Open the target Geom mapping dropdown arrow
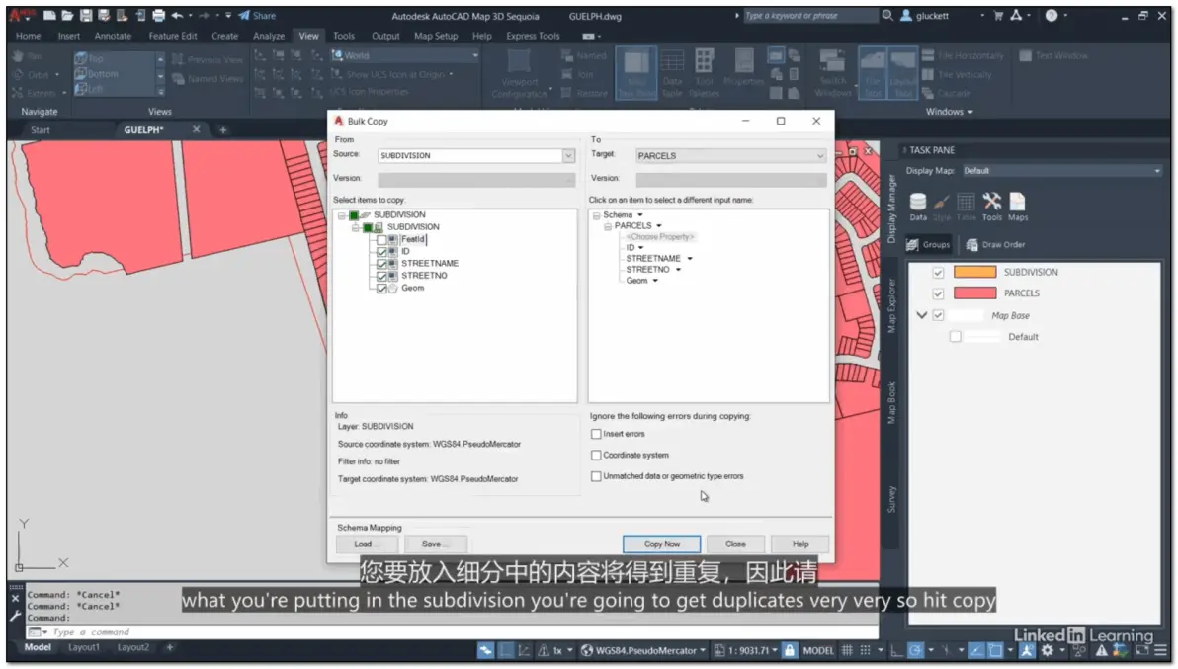This screenshot has width=1178, height=669. [x=655, y=281]
